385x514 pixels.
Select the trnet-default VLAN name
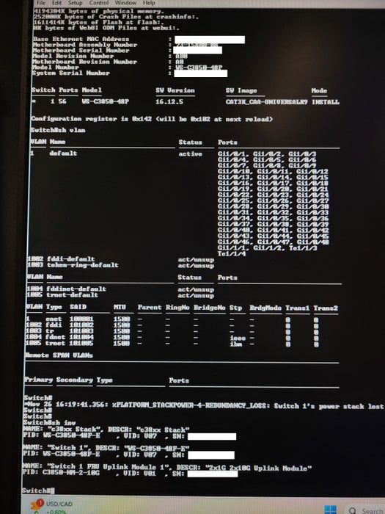coord(72,294)
